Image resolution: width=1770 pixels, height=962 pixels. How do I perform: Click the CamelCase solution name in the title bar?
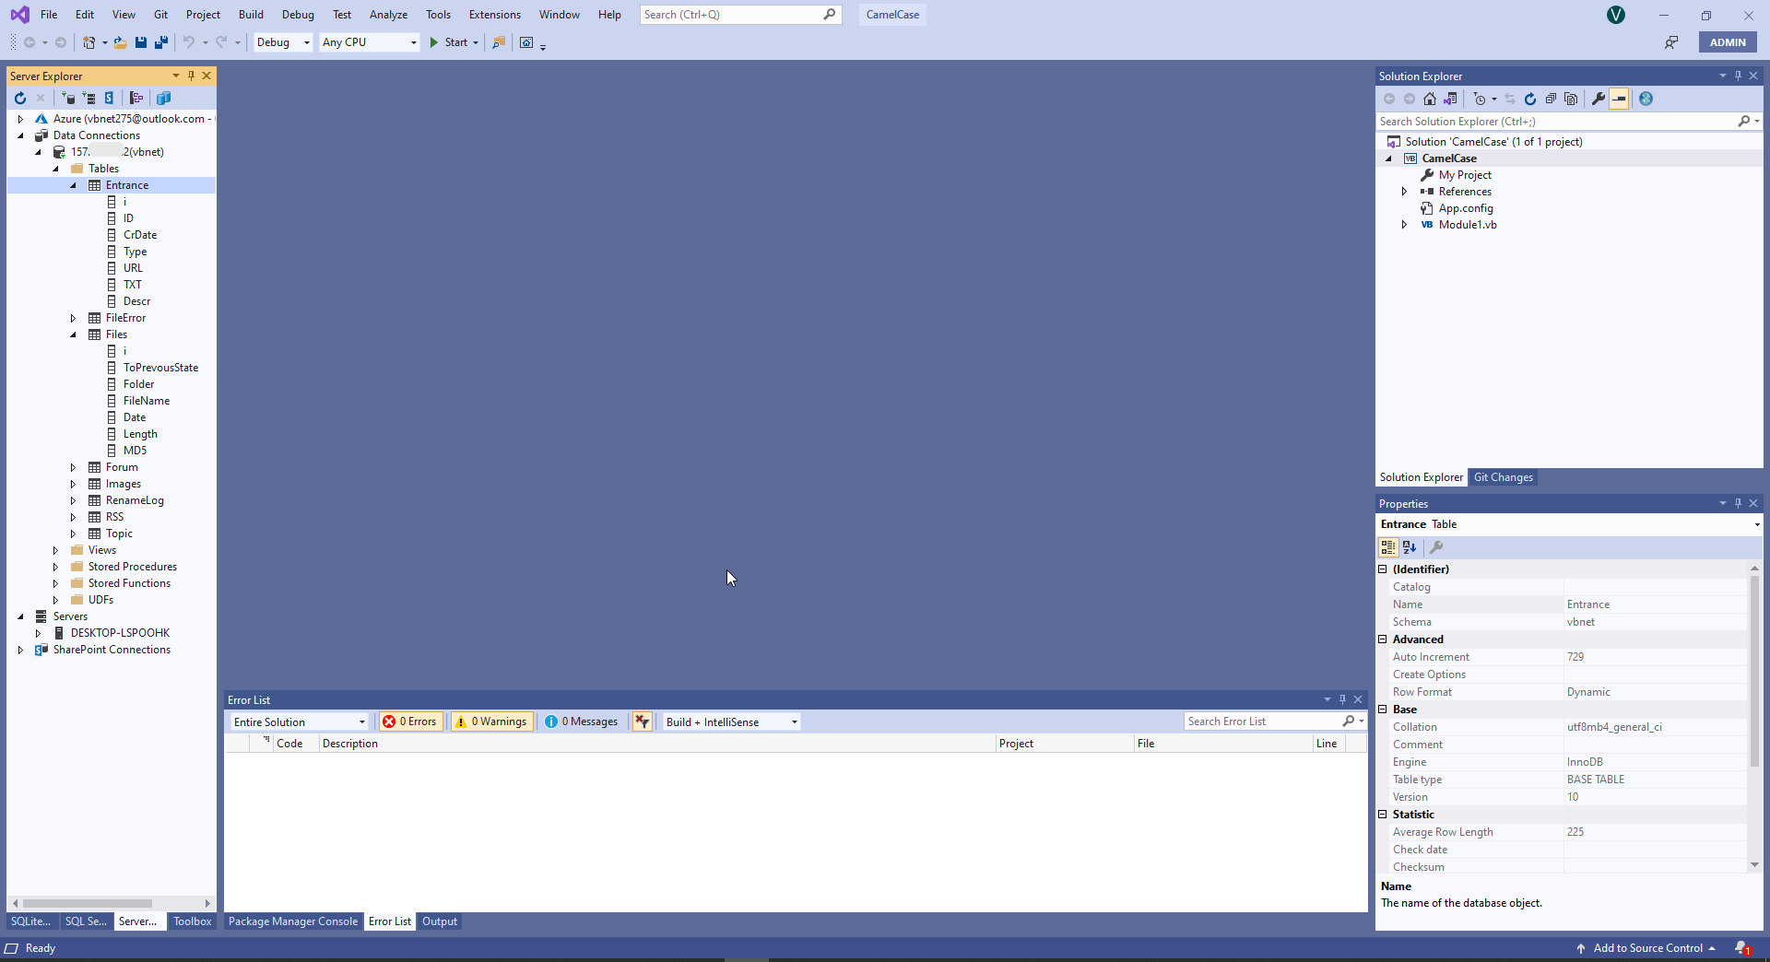(892, 15)
